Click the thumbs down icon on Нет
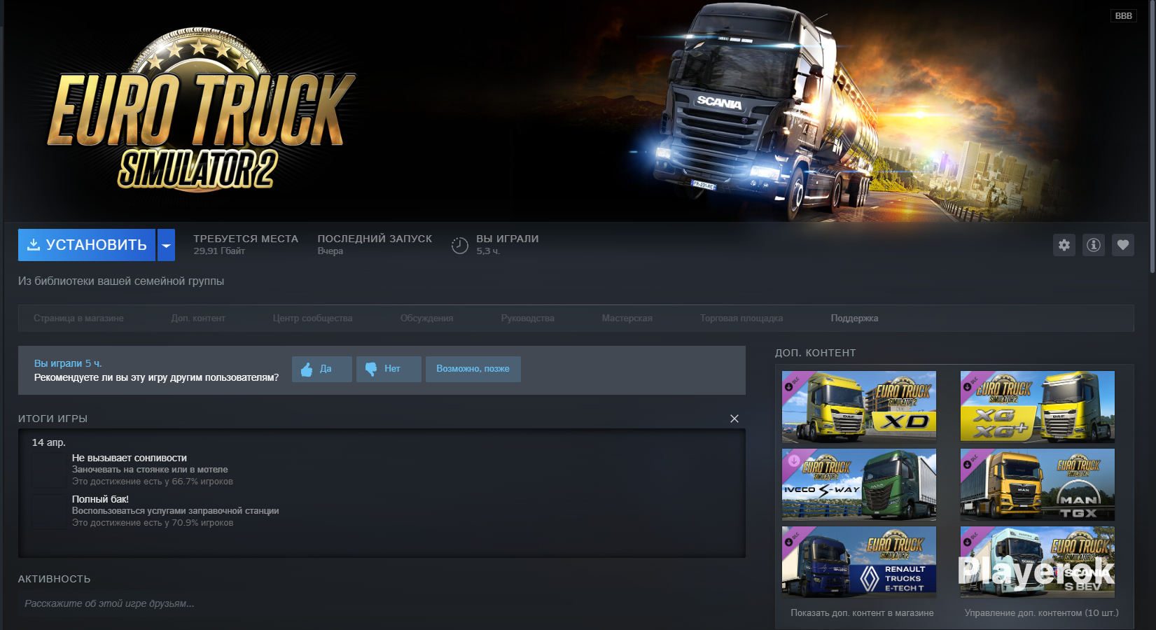Screen dimensions: 1156x630 click(371, 369)
